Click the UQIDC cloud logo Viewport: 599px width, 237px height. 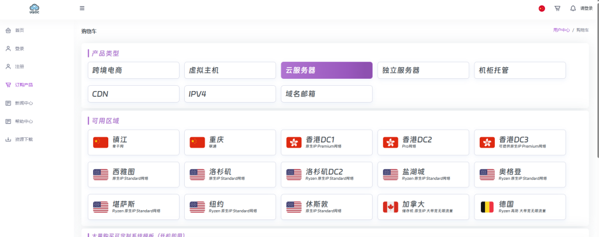(35, 8)
